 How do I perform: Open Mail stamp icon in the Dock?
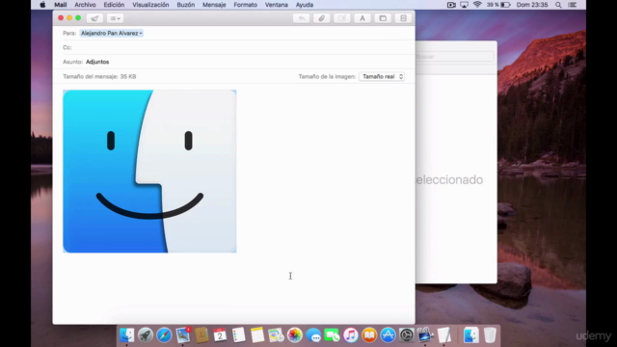point(183,335)
